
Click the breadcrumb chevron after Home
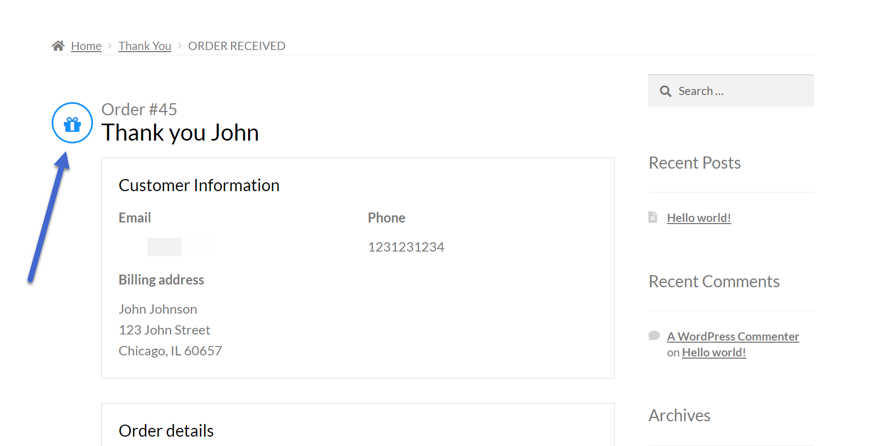(110, 46)
